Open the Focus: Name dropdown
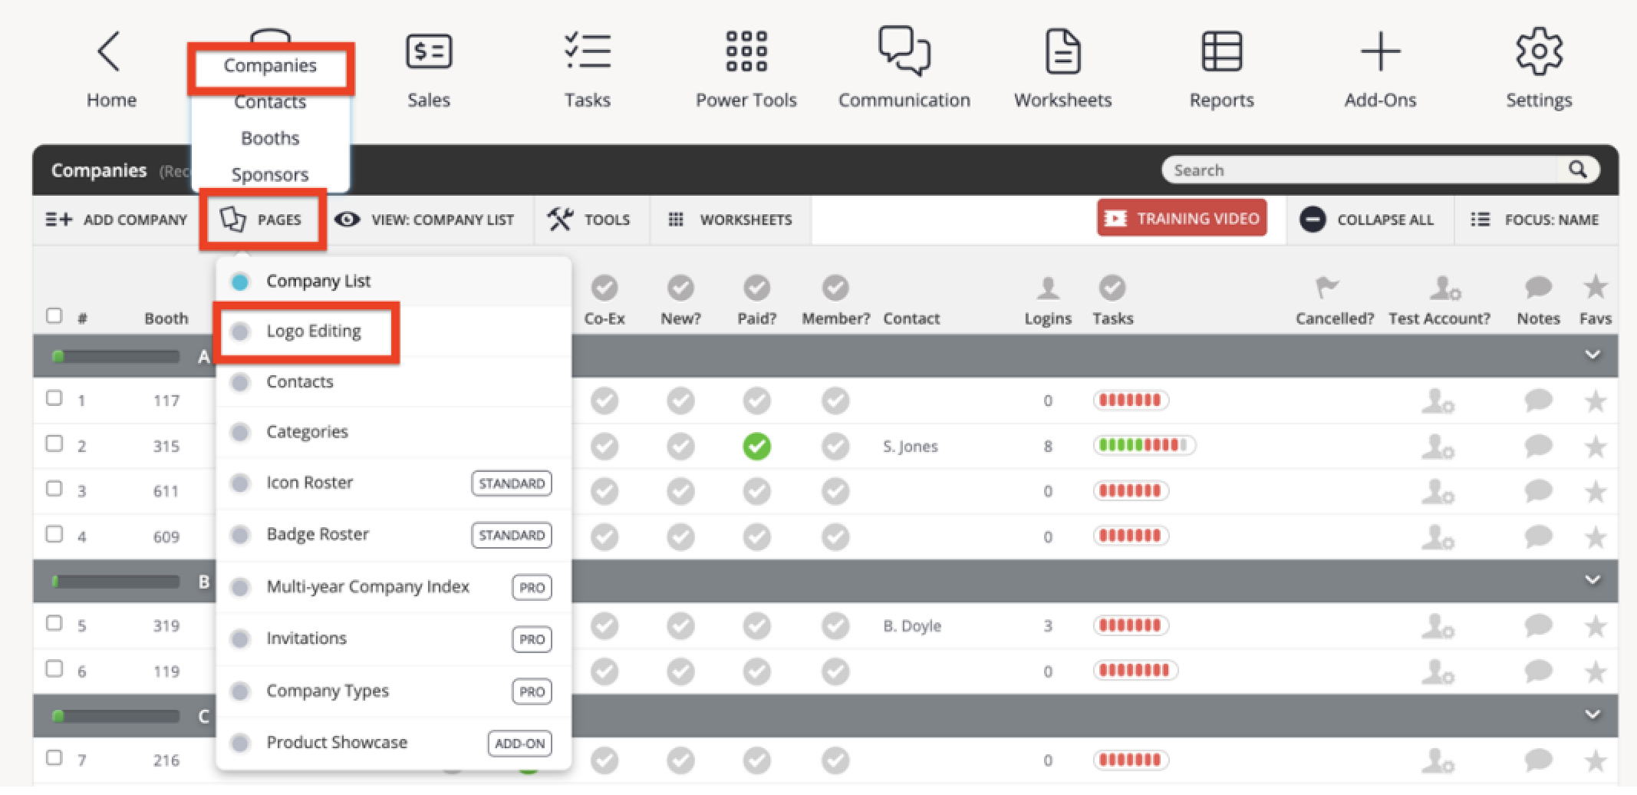This screenshot has width=1637, height=795. [1535, 219]
